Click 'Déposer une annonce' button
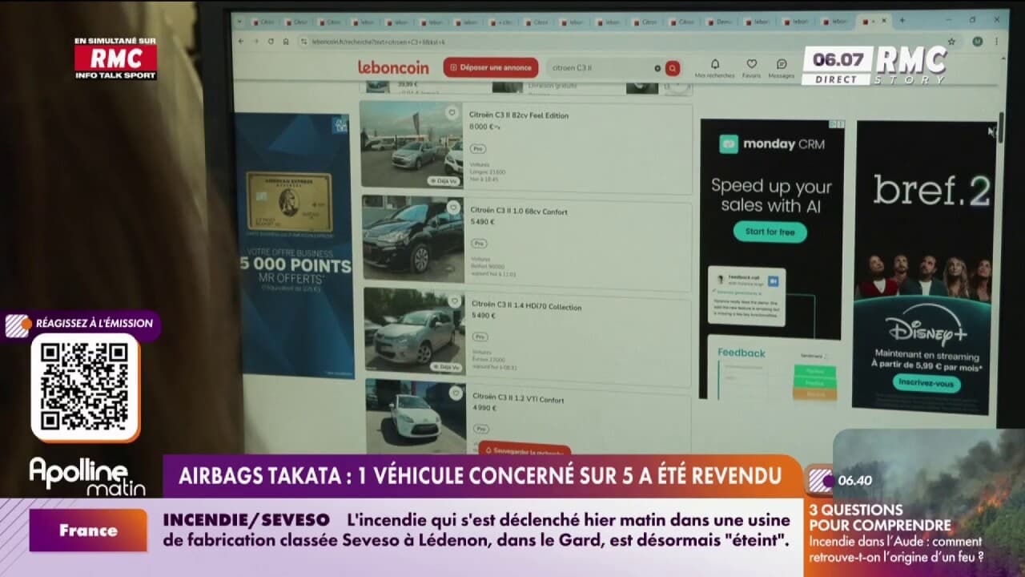The height and width of the screenshot is (577, 1025). pyautogui.click(x=490, y=67)
